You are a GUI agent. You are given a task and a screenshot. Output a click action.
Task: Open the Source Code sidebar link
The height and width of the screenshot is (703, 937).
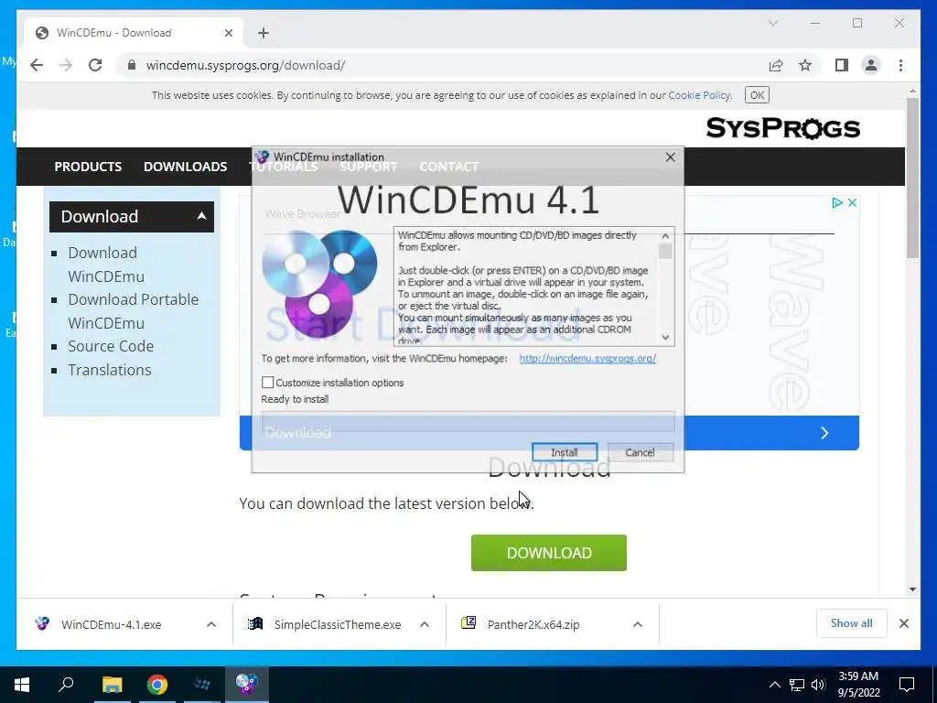pyautogui.click(x=111, y=346)
